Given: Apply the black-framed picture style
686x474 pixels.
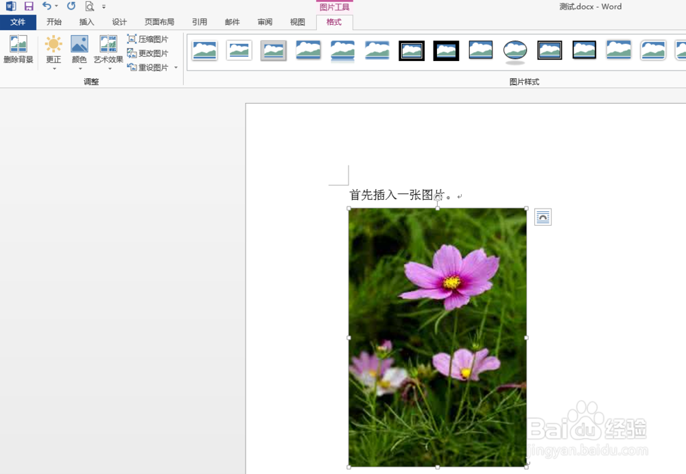Looking at the screenshot, I should (446, 50).
